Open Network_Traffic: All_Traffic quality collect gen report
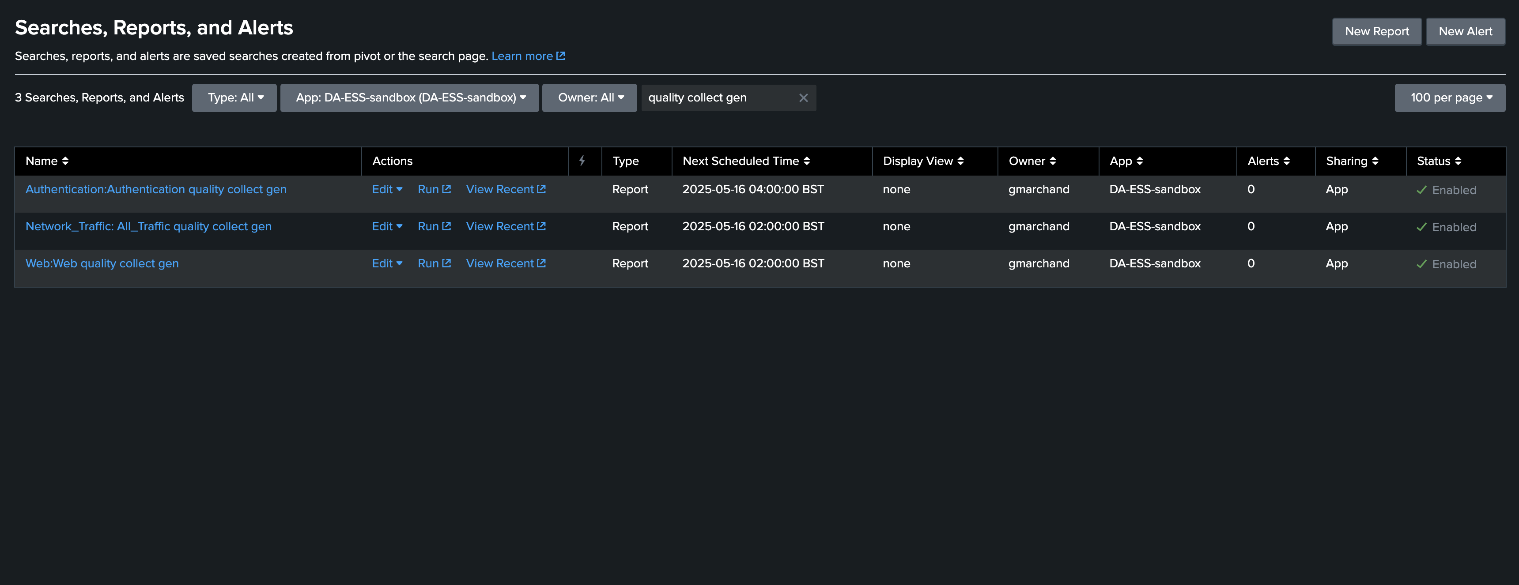 [x=149, y=227]
